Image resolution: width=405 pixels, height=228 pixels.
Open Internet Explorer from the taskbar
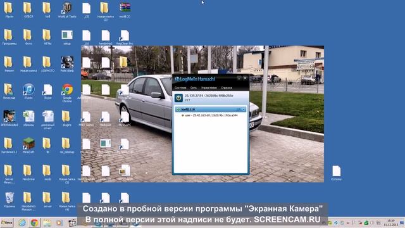point(22,222)
